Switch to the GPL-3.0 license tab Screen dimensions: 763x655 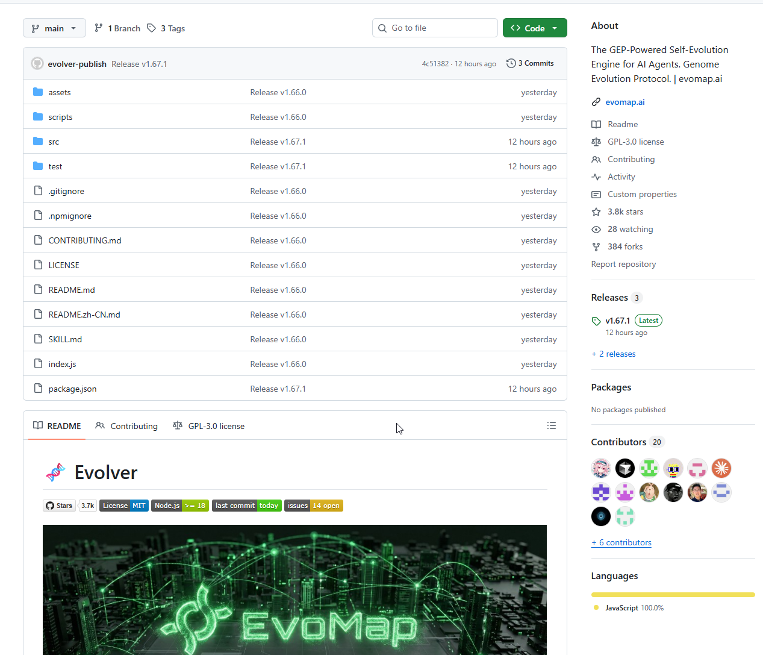[209, 425]
